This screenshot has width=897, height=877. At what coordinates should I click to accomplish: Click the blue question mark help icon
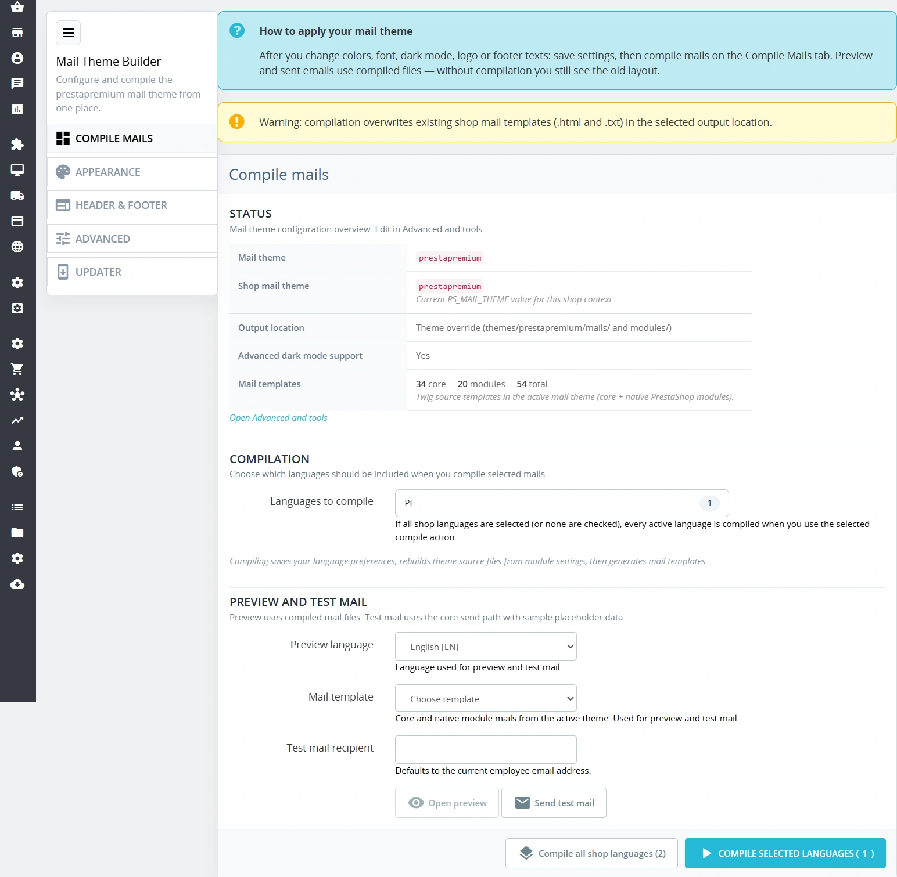point(237,30)
